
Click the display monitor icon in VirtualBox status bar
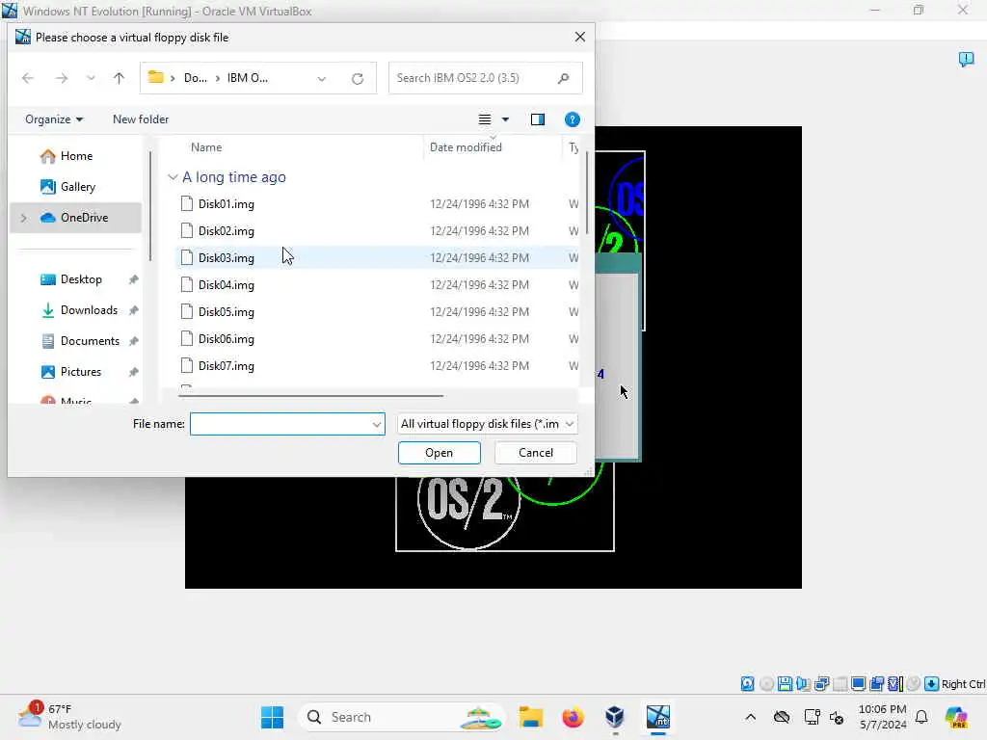[858, 683]
